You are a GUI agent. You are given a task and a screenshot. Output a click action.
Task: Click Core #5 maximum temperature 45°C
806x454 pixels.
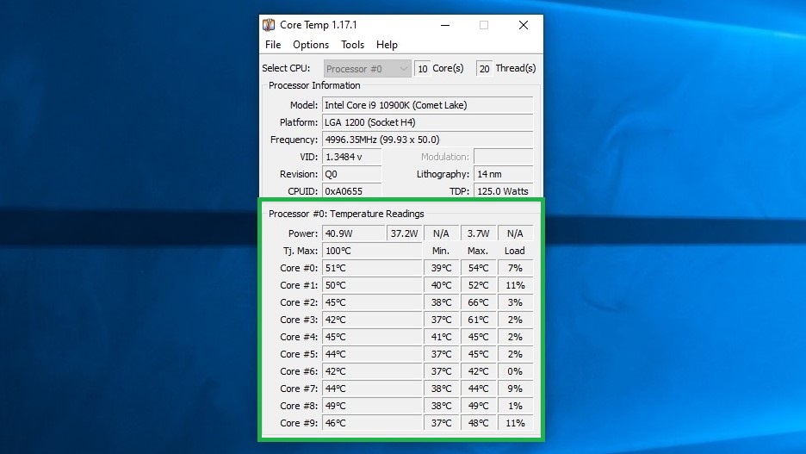pos(478,354)
